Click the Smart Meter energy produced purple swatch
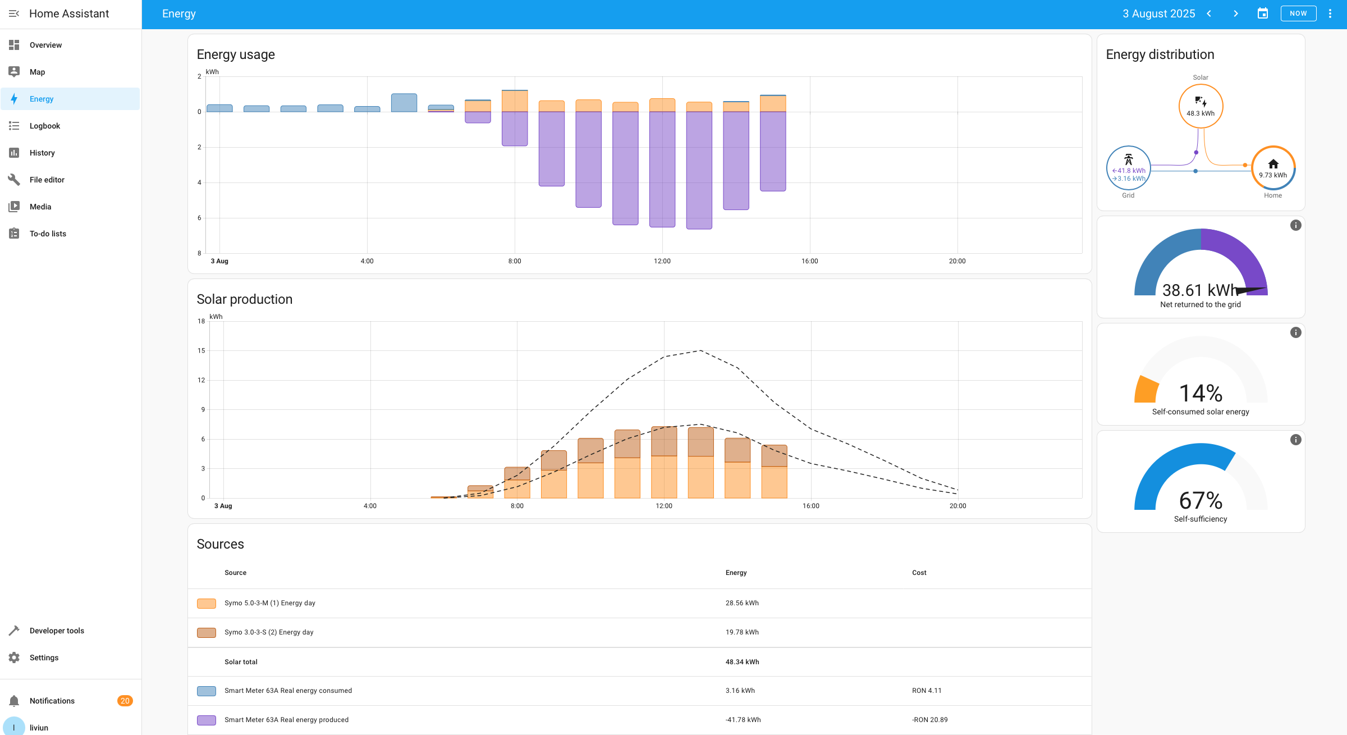 [207, 720]
